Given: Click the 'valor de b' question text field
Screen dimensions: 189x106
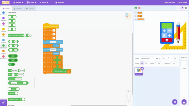Looking at the screenshot, I should click(53, 50).
